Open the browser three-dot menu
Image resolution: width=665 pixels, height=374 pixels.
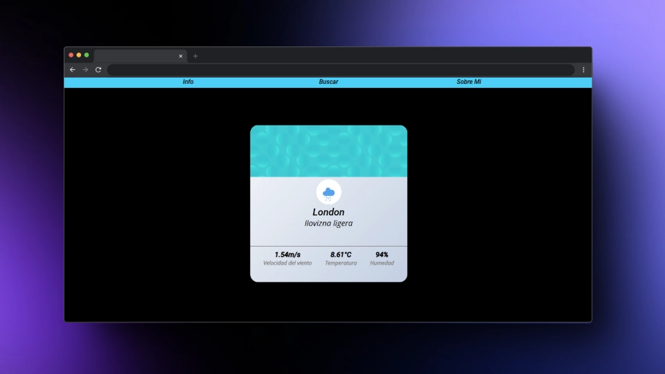(x=583, y=70)
